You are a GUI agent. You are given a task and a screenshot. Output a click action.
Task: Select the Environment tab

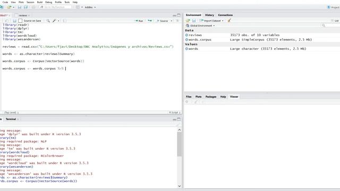(x=193, y=15)
